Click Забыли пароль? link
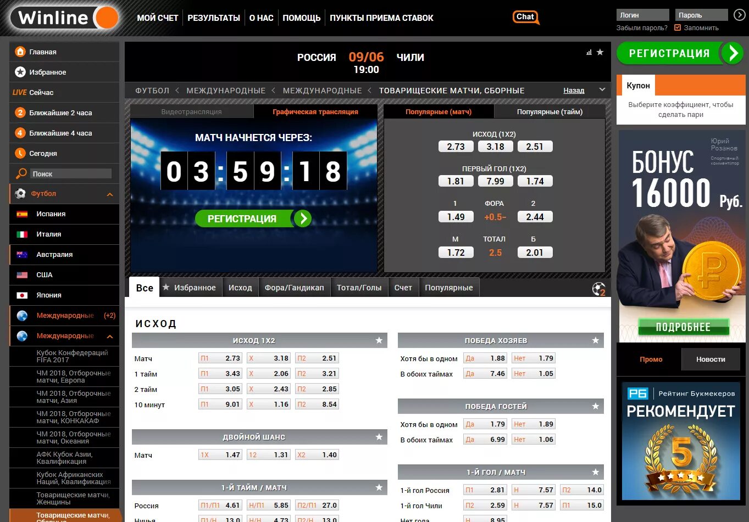The width and height of the screenshot is (749, 522). [642, 28]
